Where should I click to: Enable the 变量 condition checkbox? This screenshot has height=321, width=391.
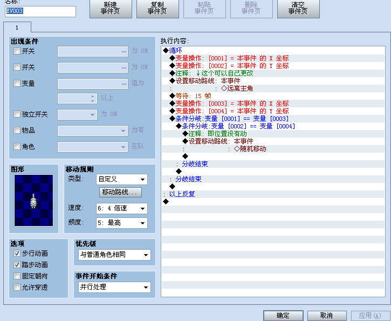pos(17,83)
